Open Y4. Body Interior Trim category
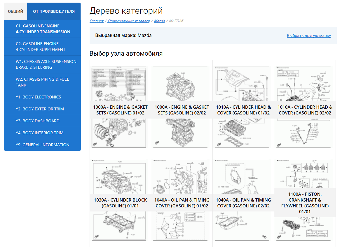Viewport: 342px width, 247px height. click(43, 133)
